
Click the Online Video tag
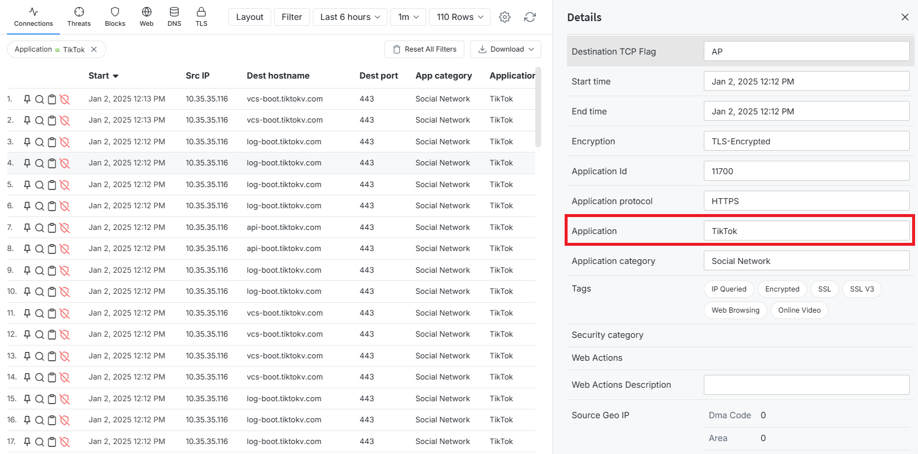(x=799, y=310)
